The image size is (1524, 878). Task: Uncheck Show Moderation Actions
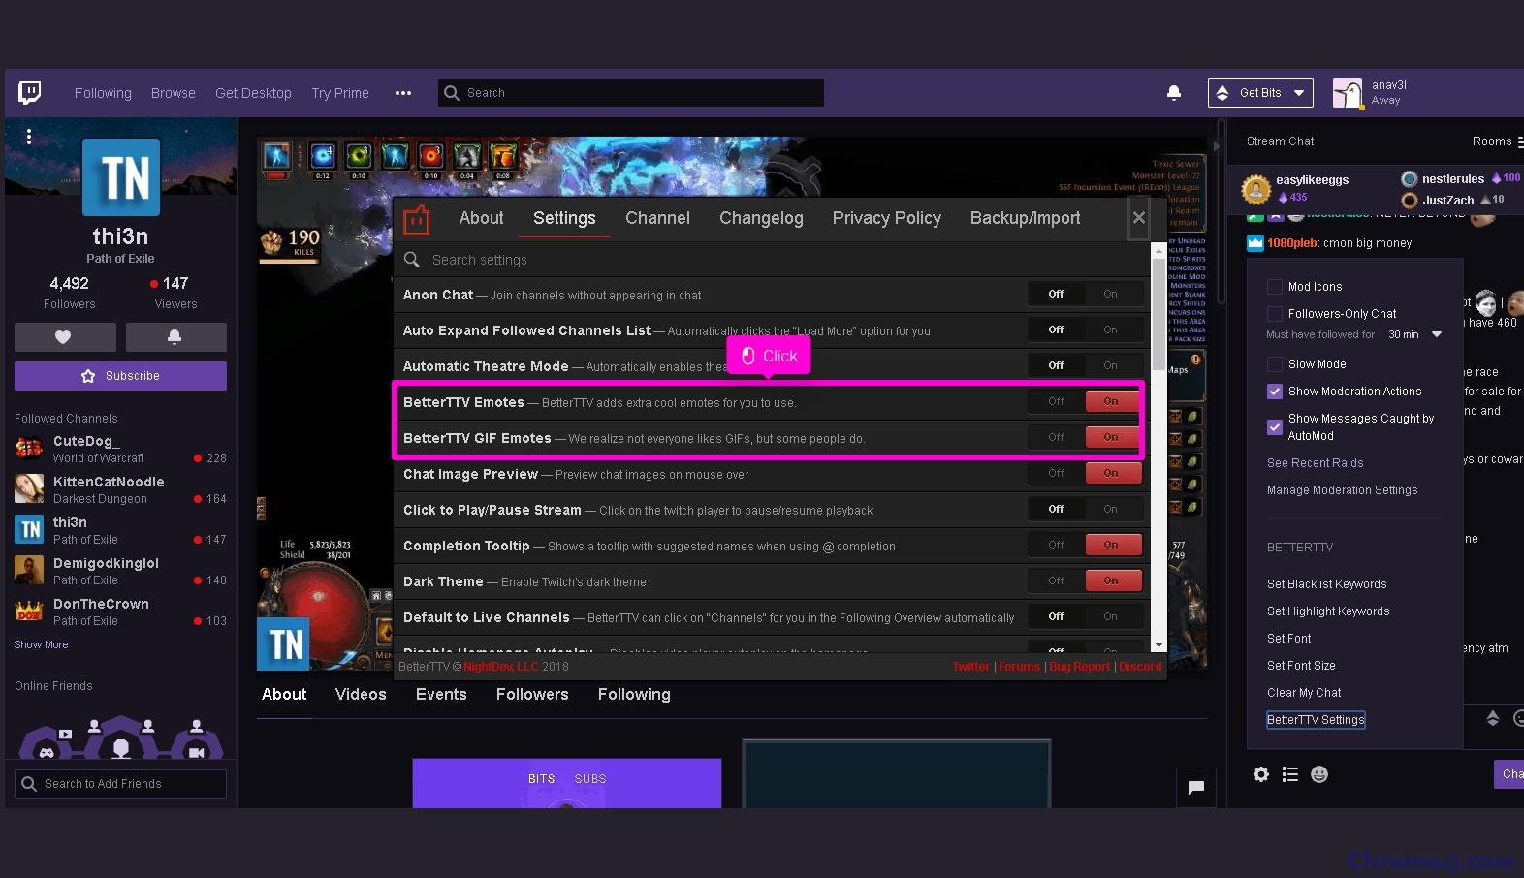click(1275, 392)
